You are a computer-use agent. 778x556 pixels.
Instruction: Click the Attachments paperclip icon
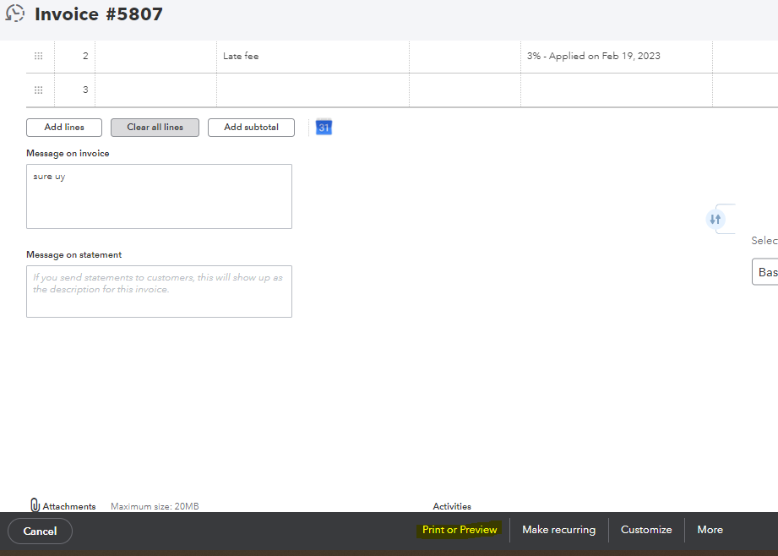(35, 505)
